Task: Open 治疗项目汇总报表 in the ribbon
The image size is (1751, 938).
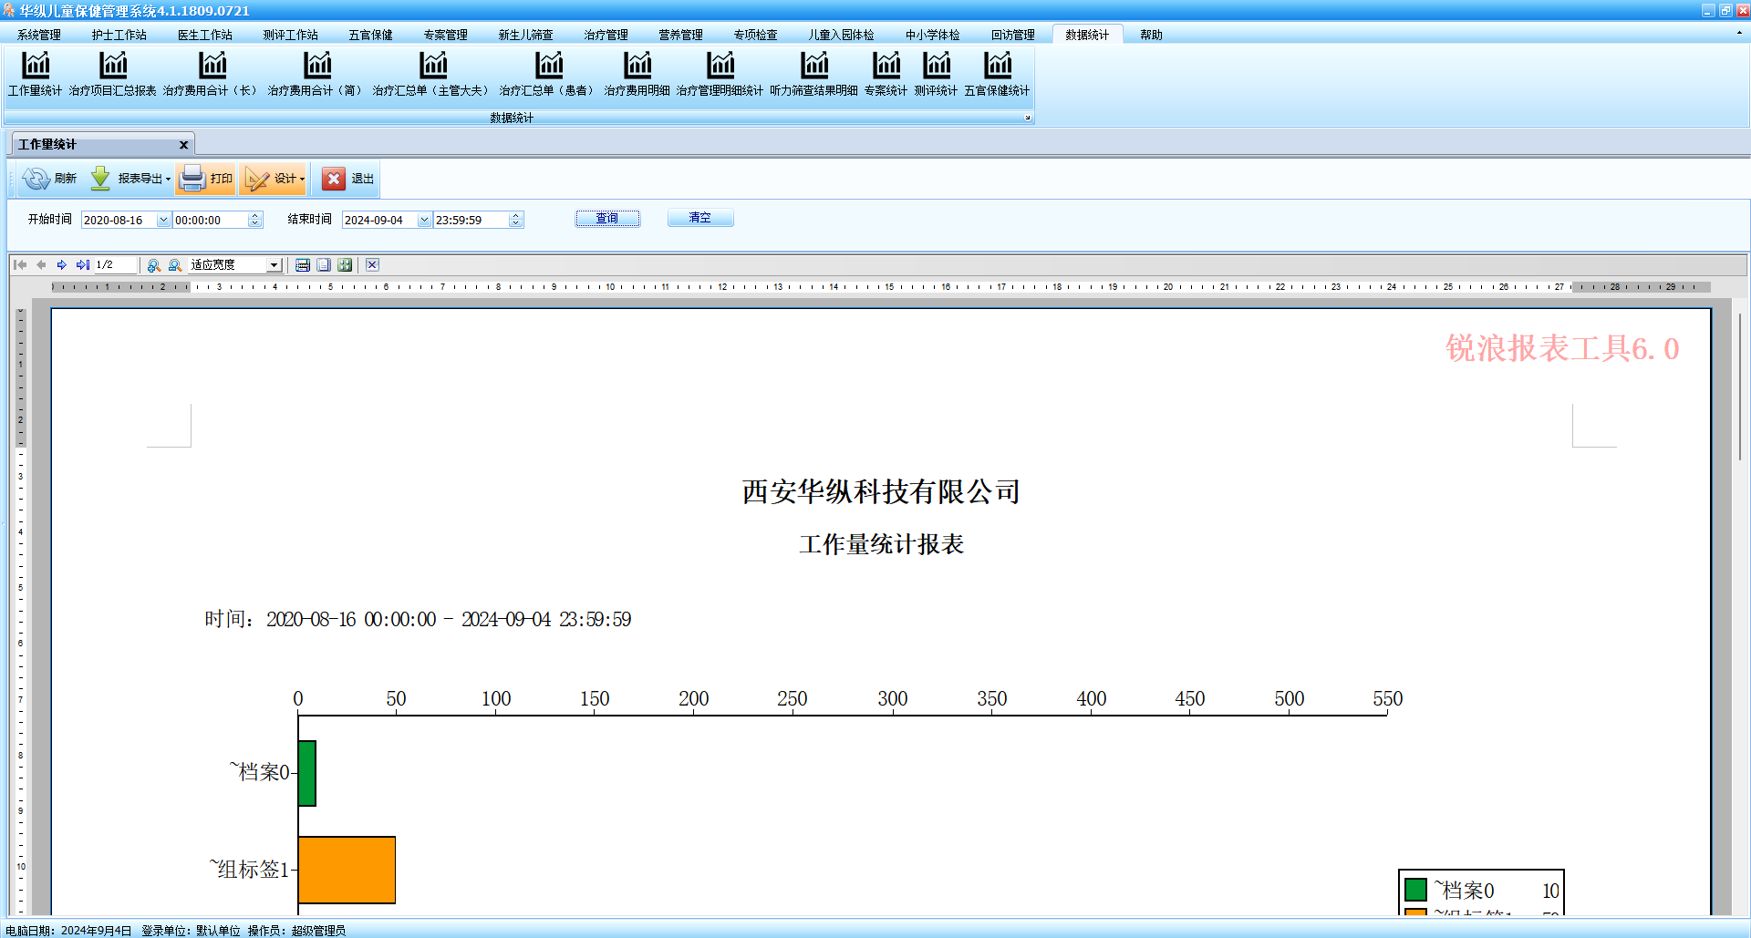Action: click(x=113, y=73)
